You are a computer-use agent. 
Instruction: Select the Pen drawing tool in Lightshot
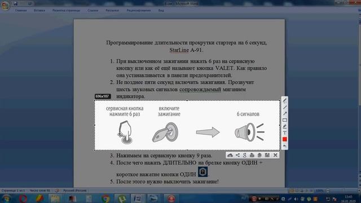(x=284, y=101)
